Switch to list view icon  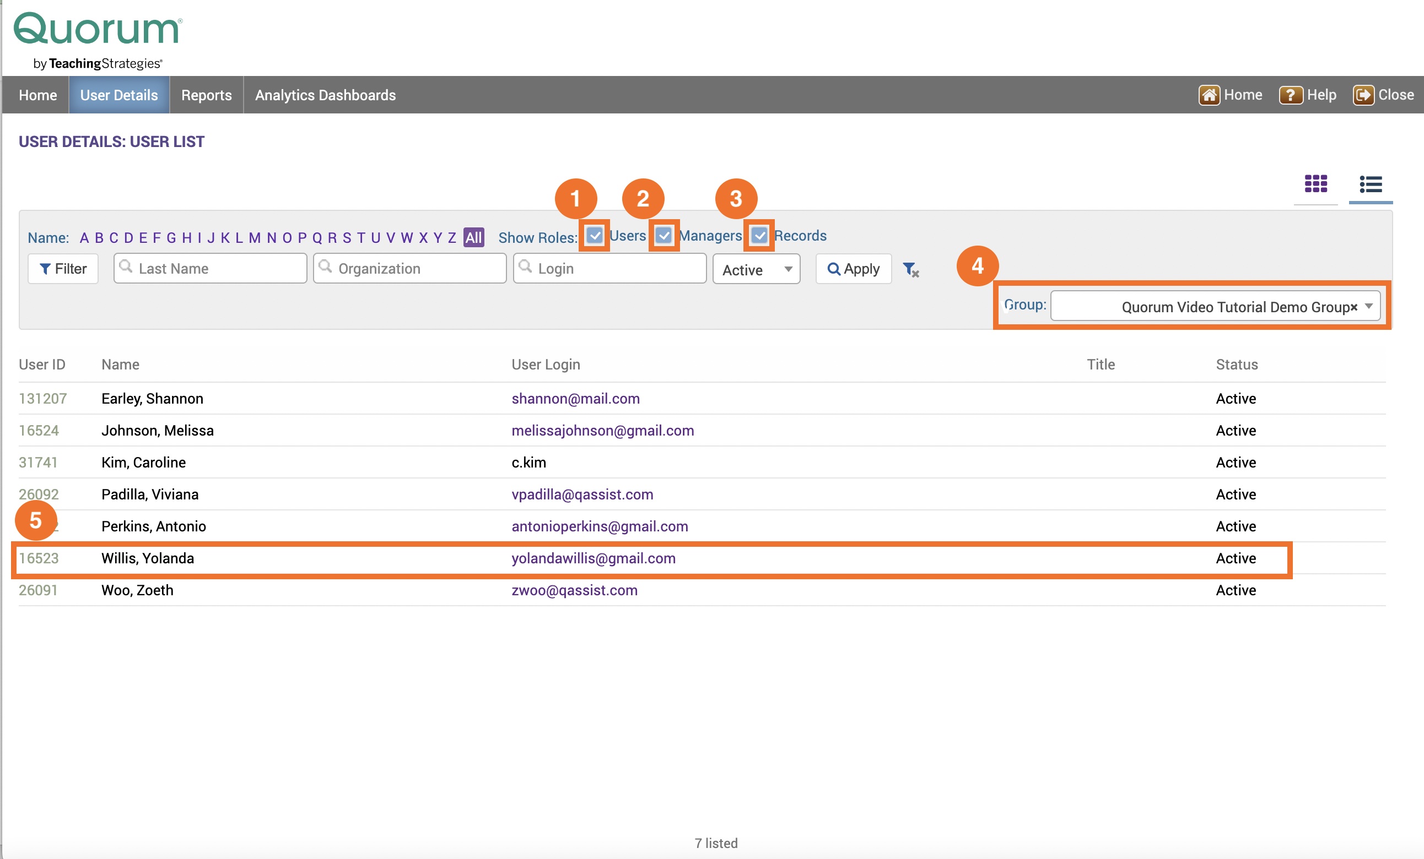1370,184
